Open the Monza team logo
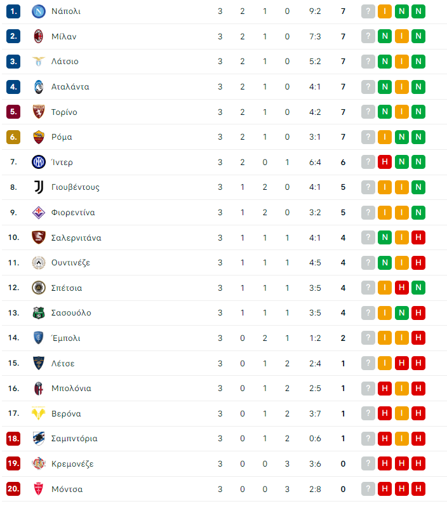 [x=38, y=489]
